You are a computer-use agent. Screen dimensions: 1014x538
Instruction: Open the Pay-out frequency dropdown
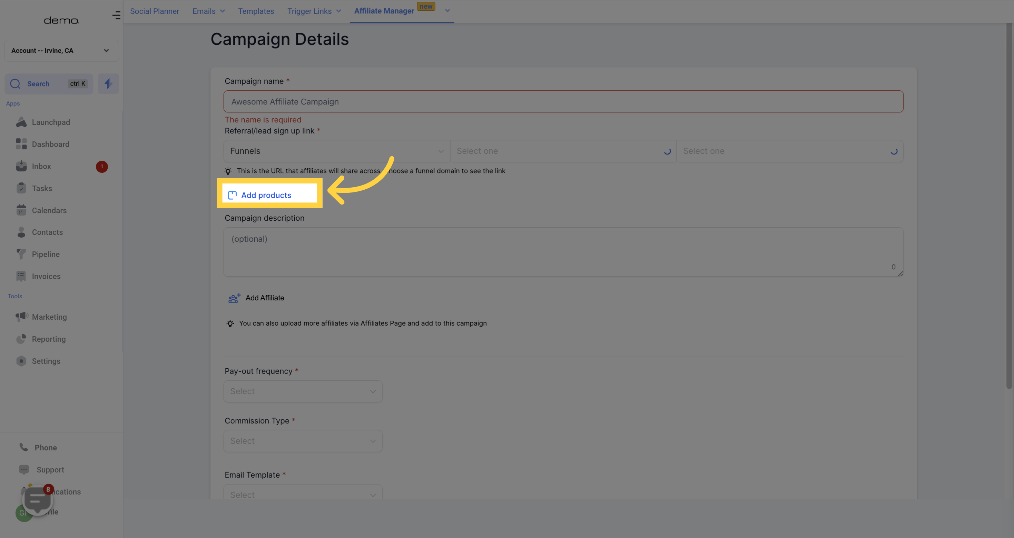[303, 391]
